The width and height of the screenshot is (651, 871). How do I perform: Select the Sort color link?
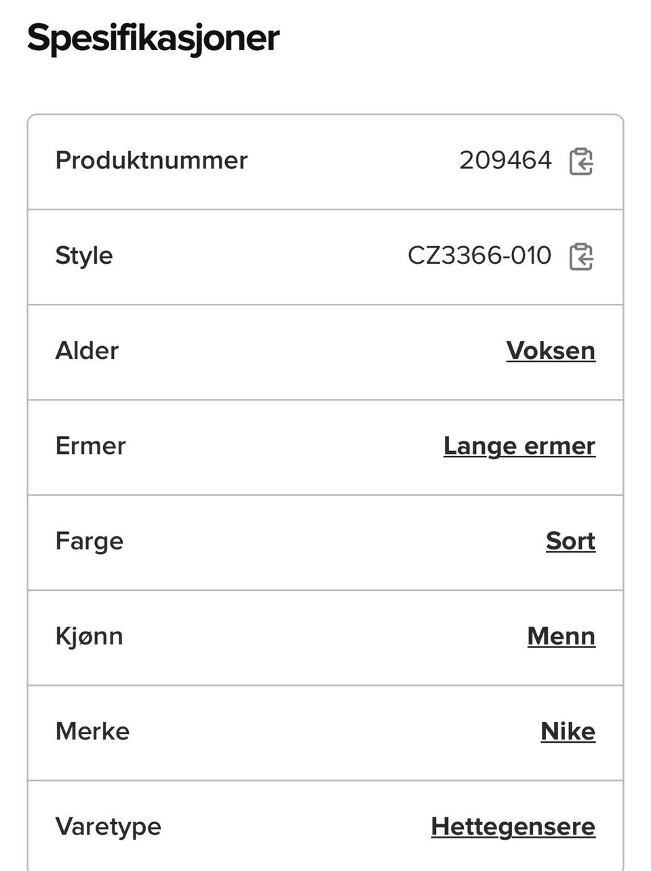point(570,541)
